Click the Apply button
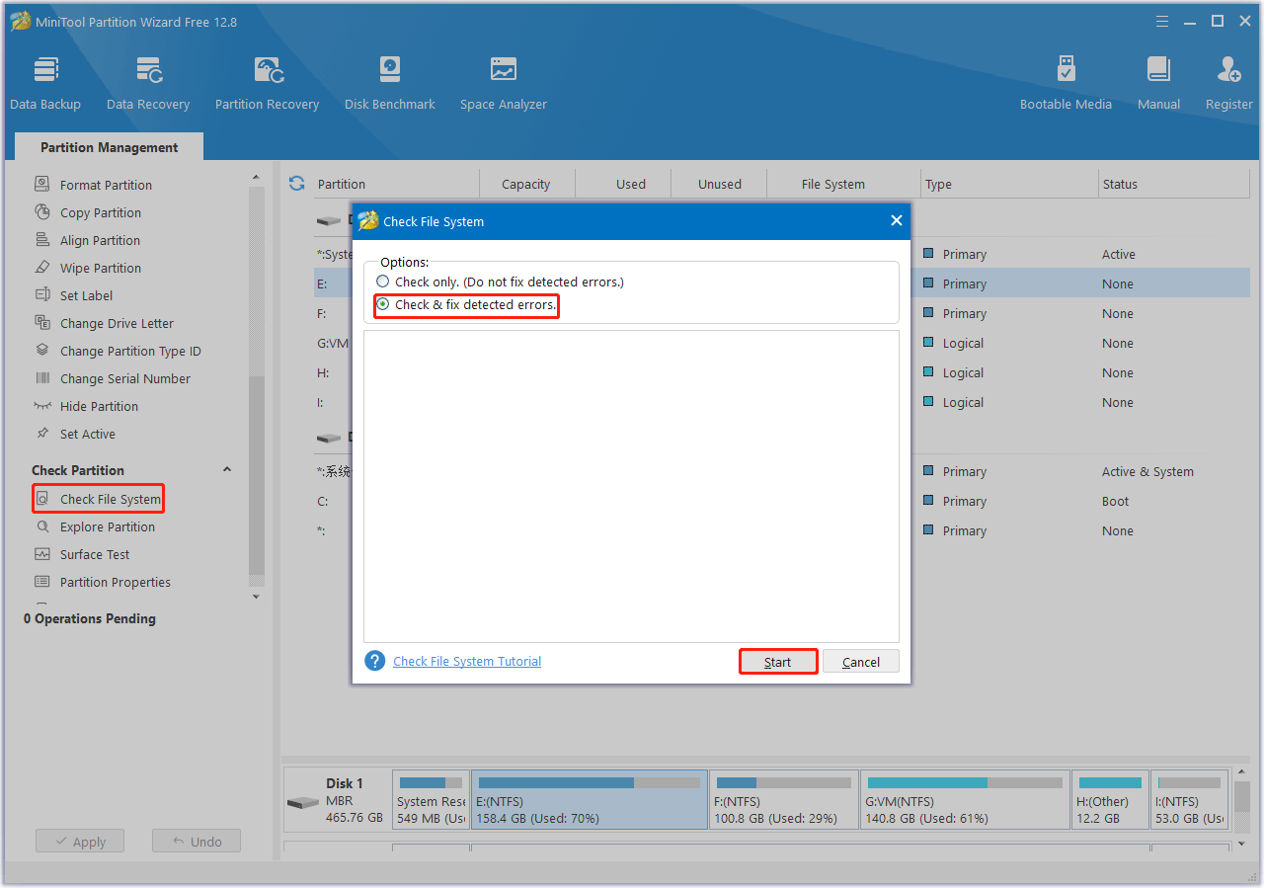This screenshot has height=888, width=1265. click(x=80, y=842)
